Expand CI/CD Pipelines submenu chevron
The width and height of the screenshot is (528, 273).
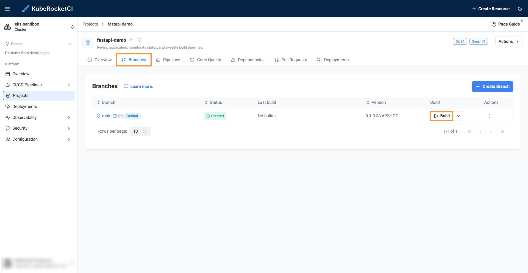point(69,85)
